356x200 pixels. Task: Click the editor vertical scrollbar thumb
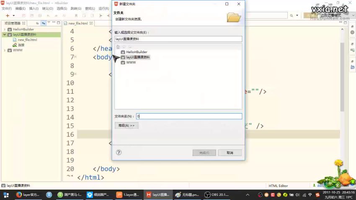(342, 77)
